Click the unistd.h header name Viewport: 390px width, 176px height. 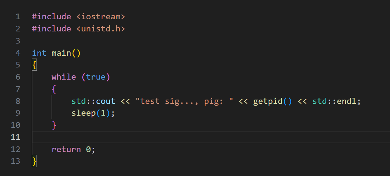tap(101, 29)
